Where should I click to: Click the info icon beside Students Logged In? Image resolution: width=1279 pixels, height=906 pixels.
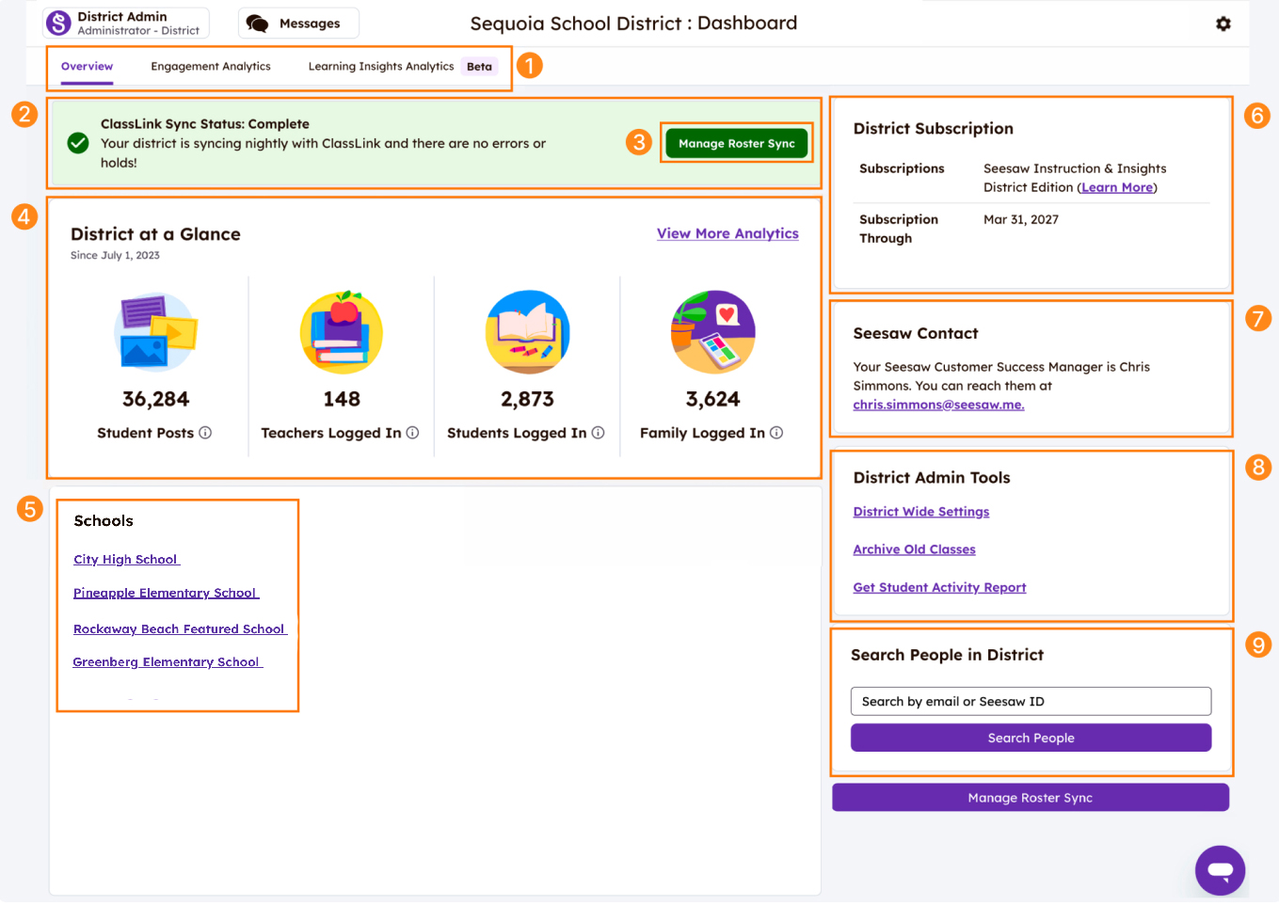point(600,433)
